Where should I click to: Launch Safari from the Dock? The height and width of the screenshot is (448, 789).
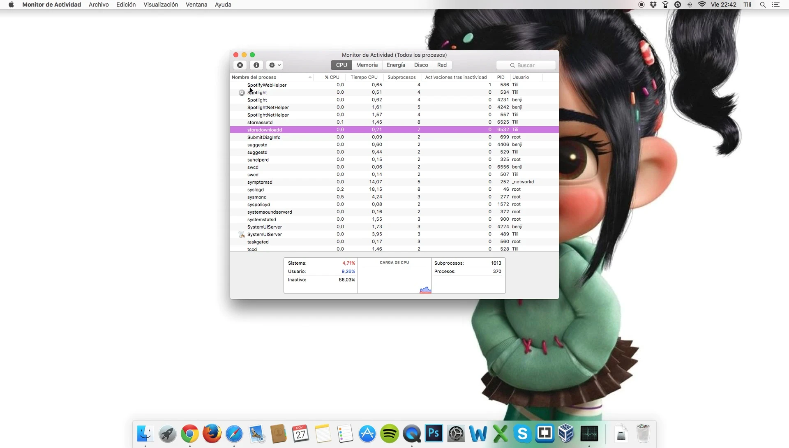[234, 433]
